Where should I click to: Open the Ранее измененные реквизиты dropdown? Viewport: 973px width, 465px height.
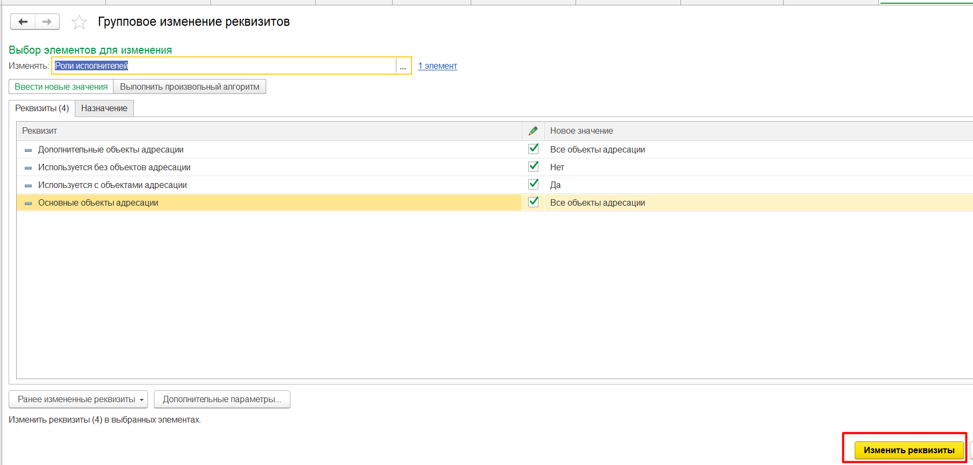click(x=78, y=399)
